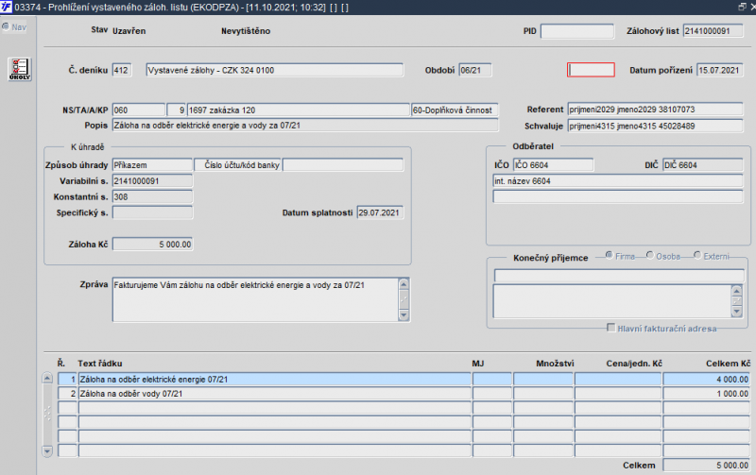The height and width of the screenshot is (475, 756).
Task: Click the Text řádku column header
Action: point(100,364)
